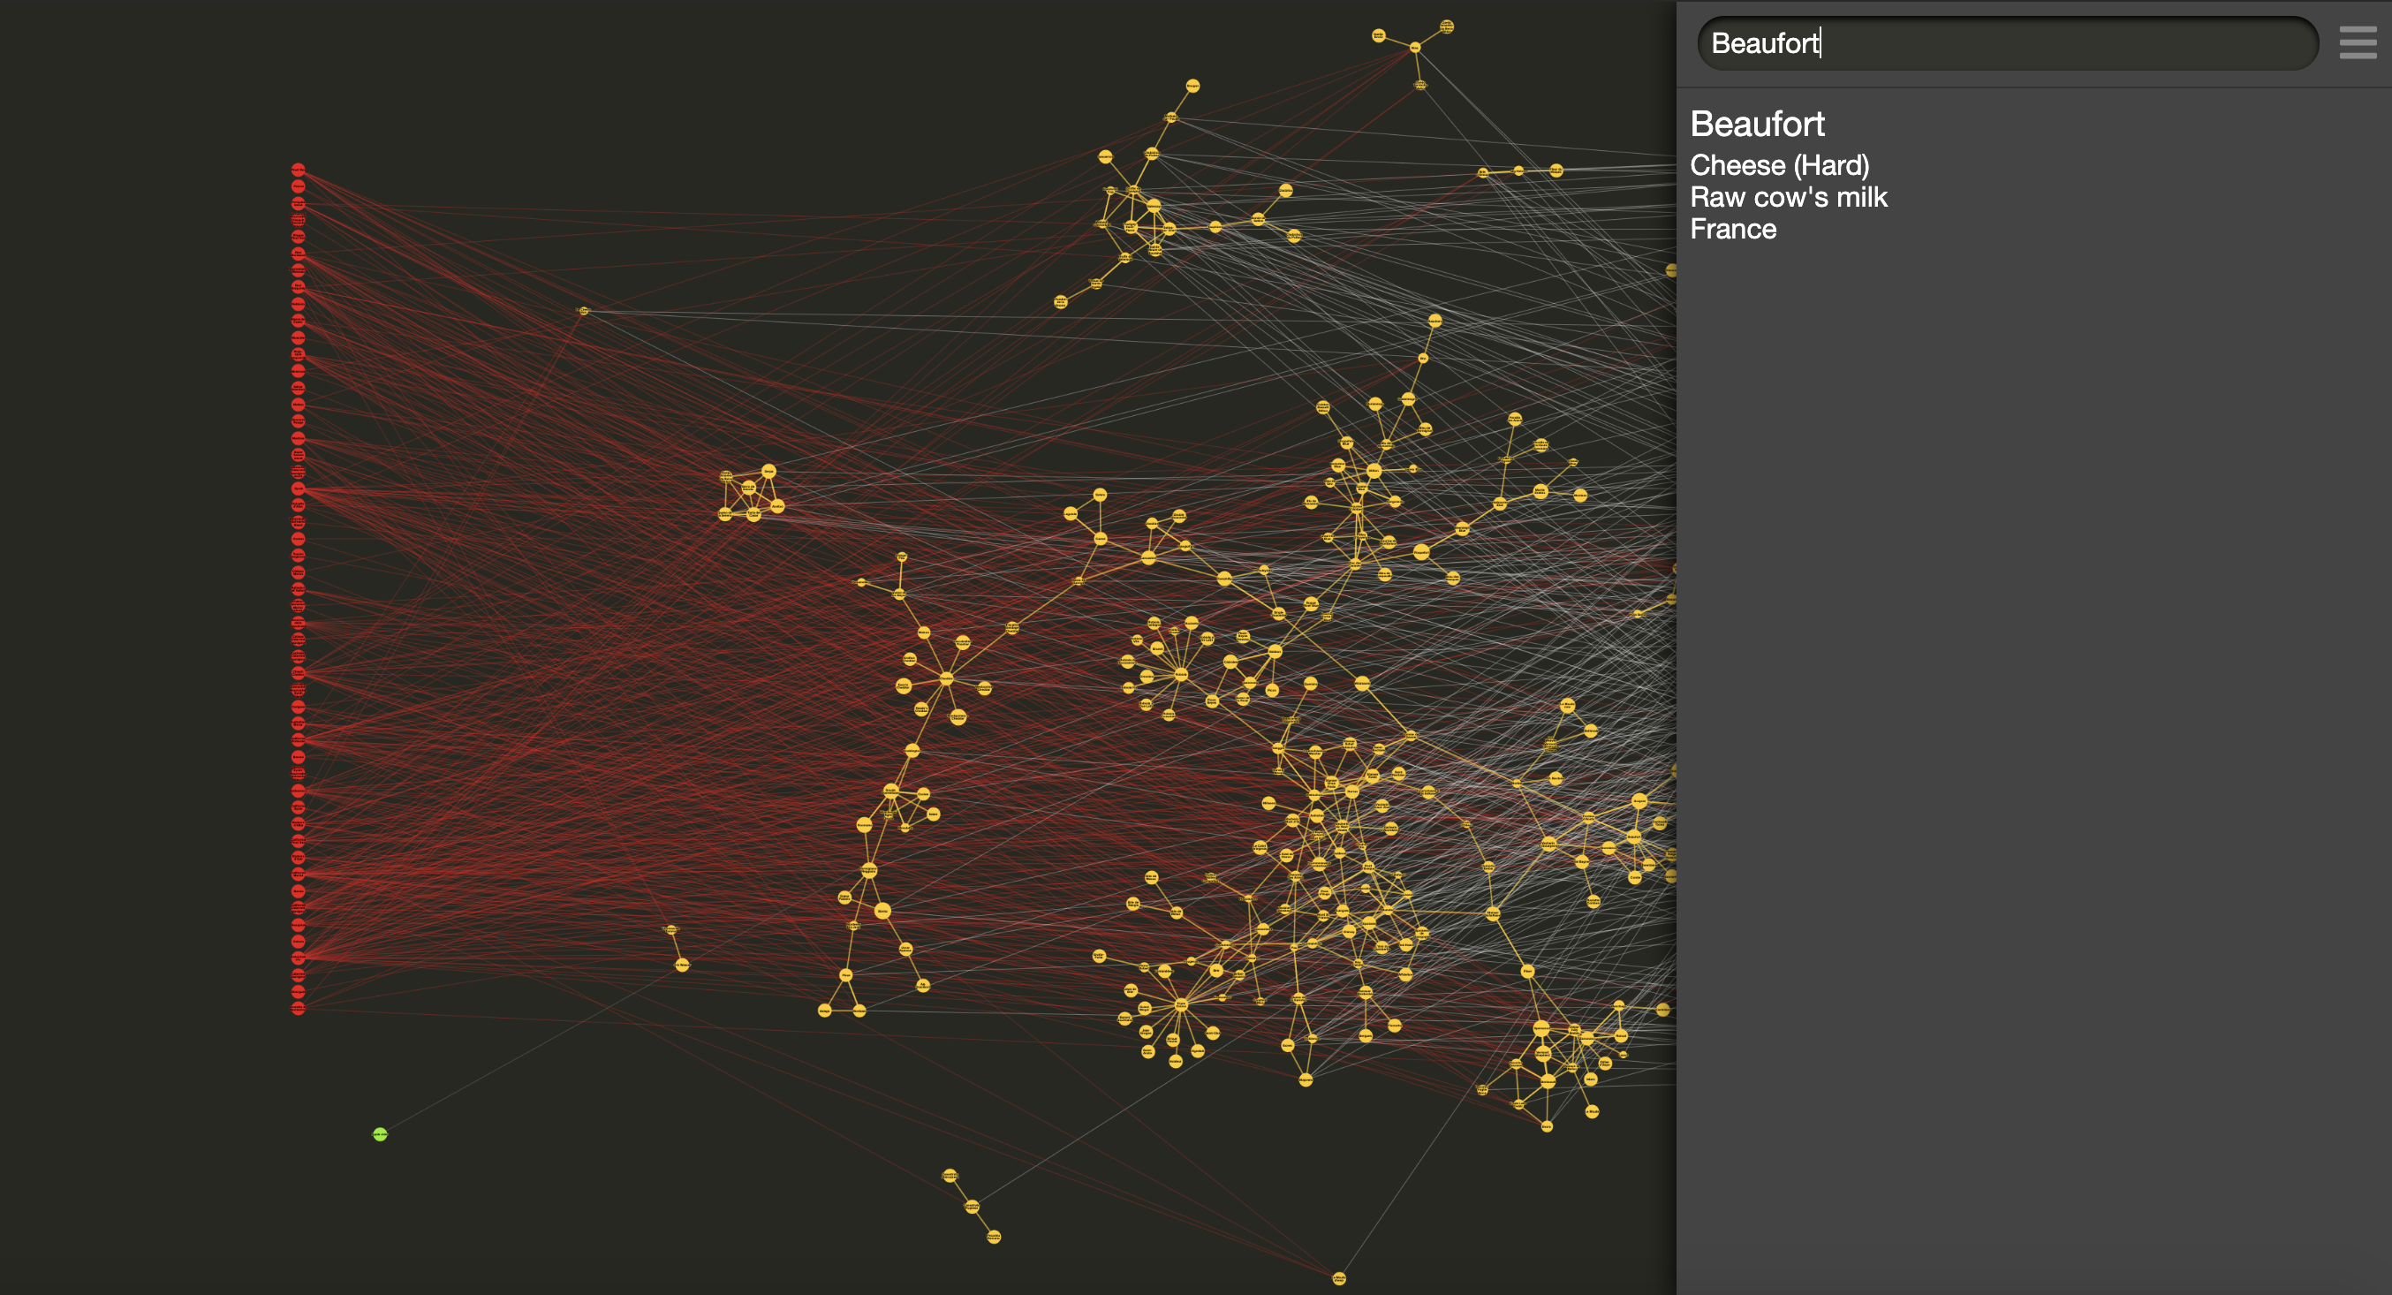The height and width of the screenshot is (1295, 2392).
Task: Click the France origin label
Action: point(1733,230)
